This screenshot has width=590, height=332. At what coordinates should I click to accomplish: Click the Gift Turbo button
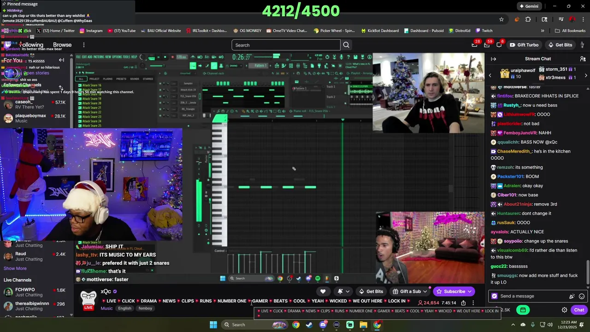coord(524,45)
